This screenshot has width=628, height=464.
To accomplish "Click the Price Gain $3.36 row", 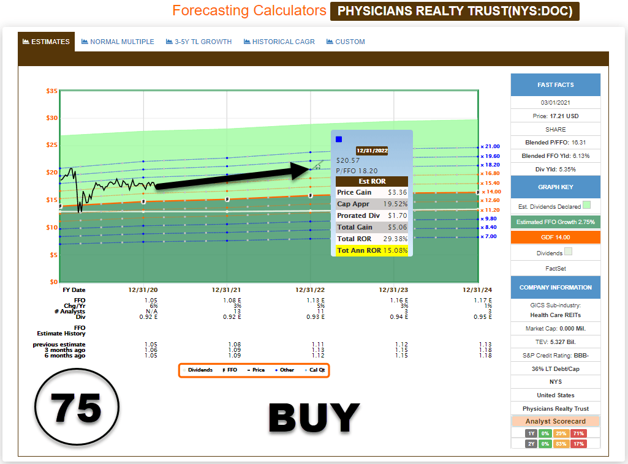I will point(372,192).
